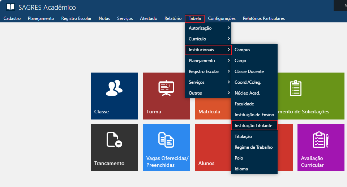Open the Cadastro menu

(12, 18)
